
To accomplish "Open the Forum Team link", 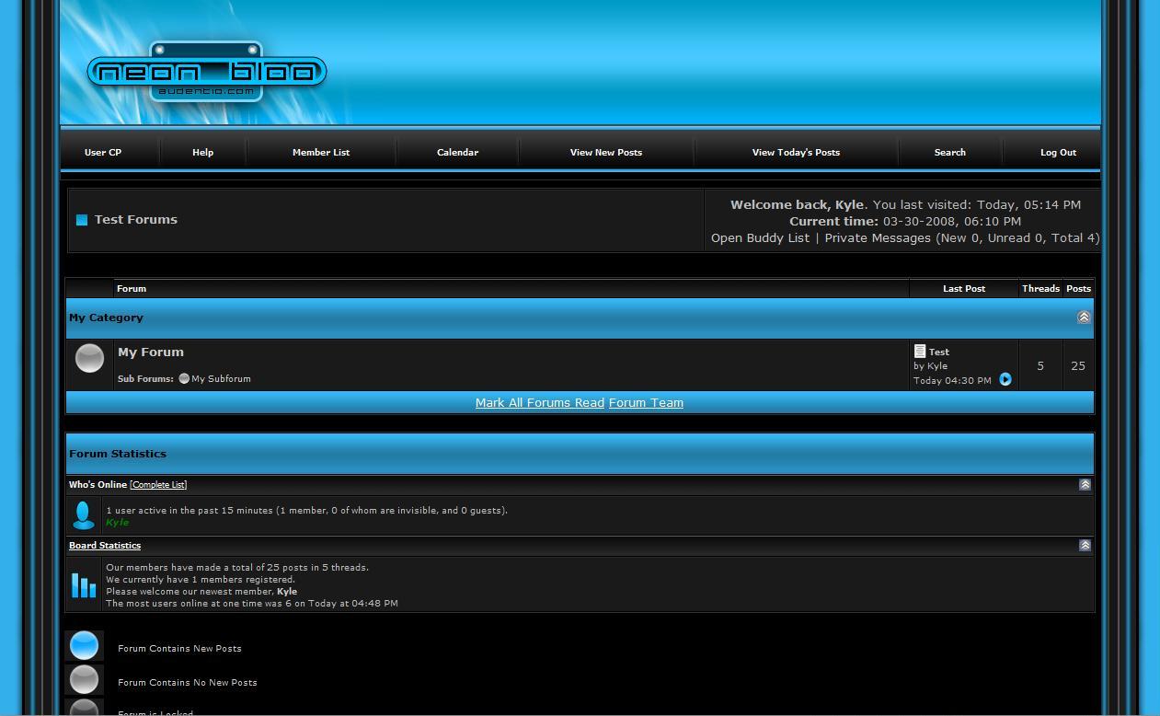I will [x=646, y=403].
